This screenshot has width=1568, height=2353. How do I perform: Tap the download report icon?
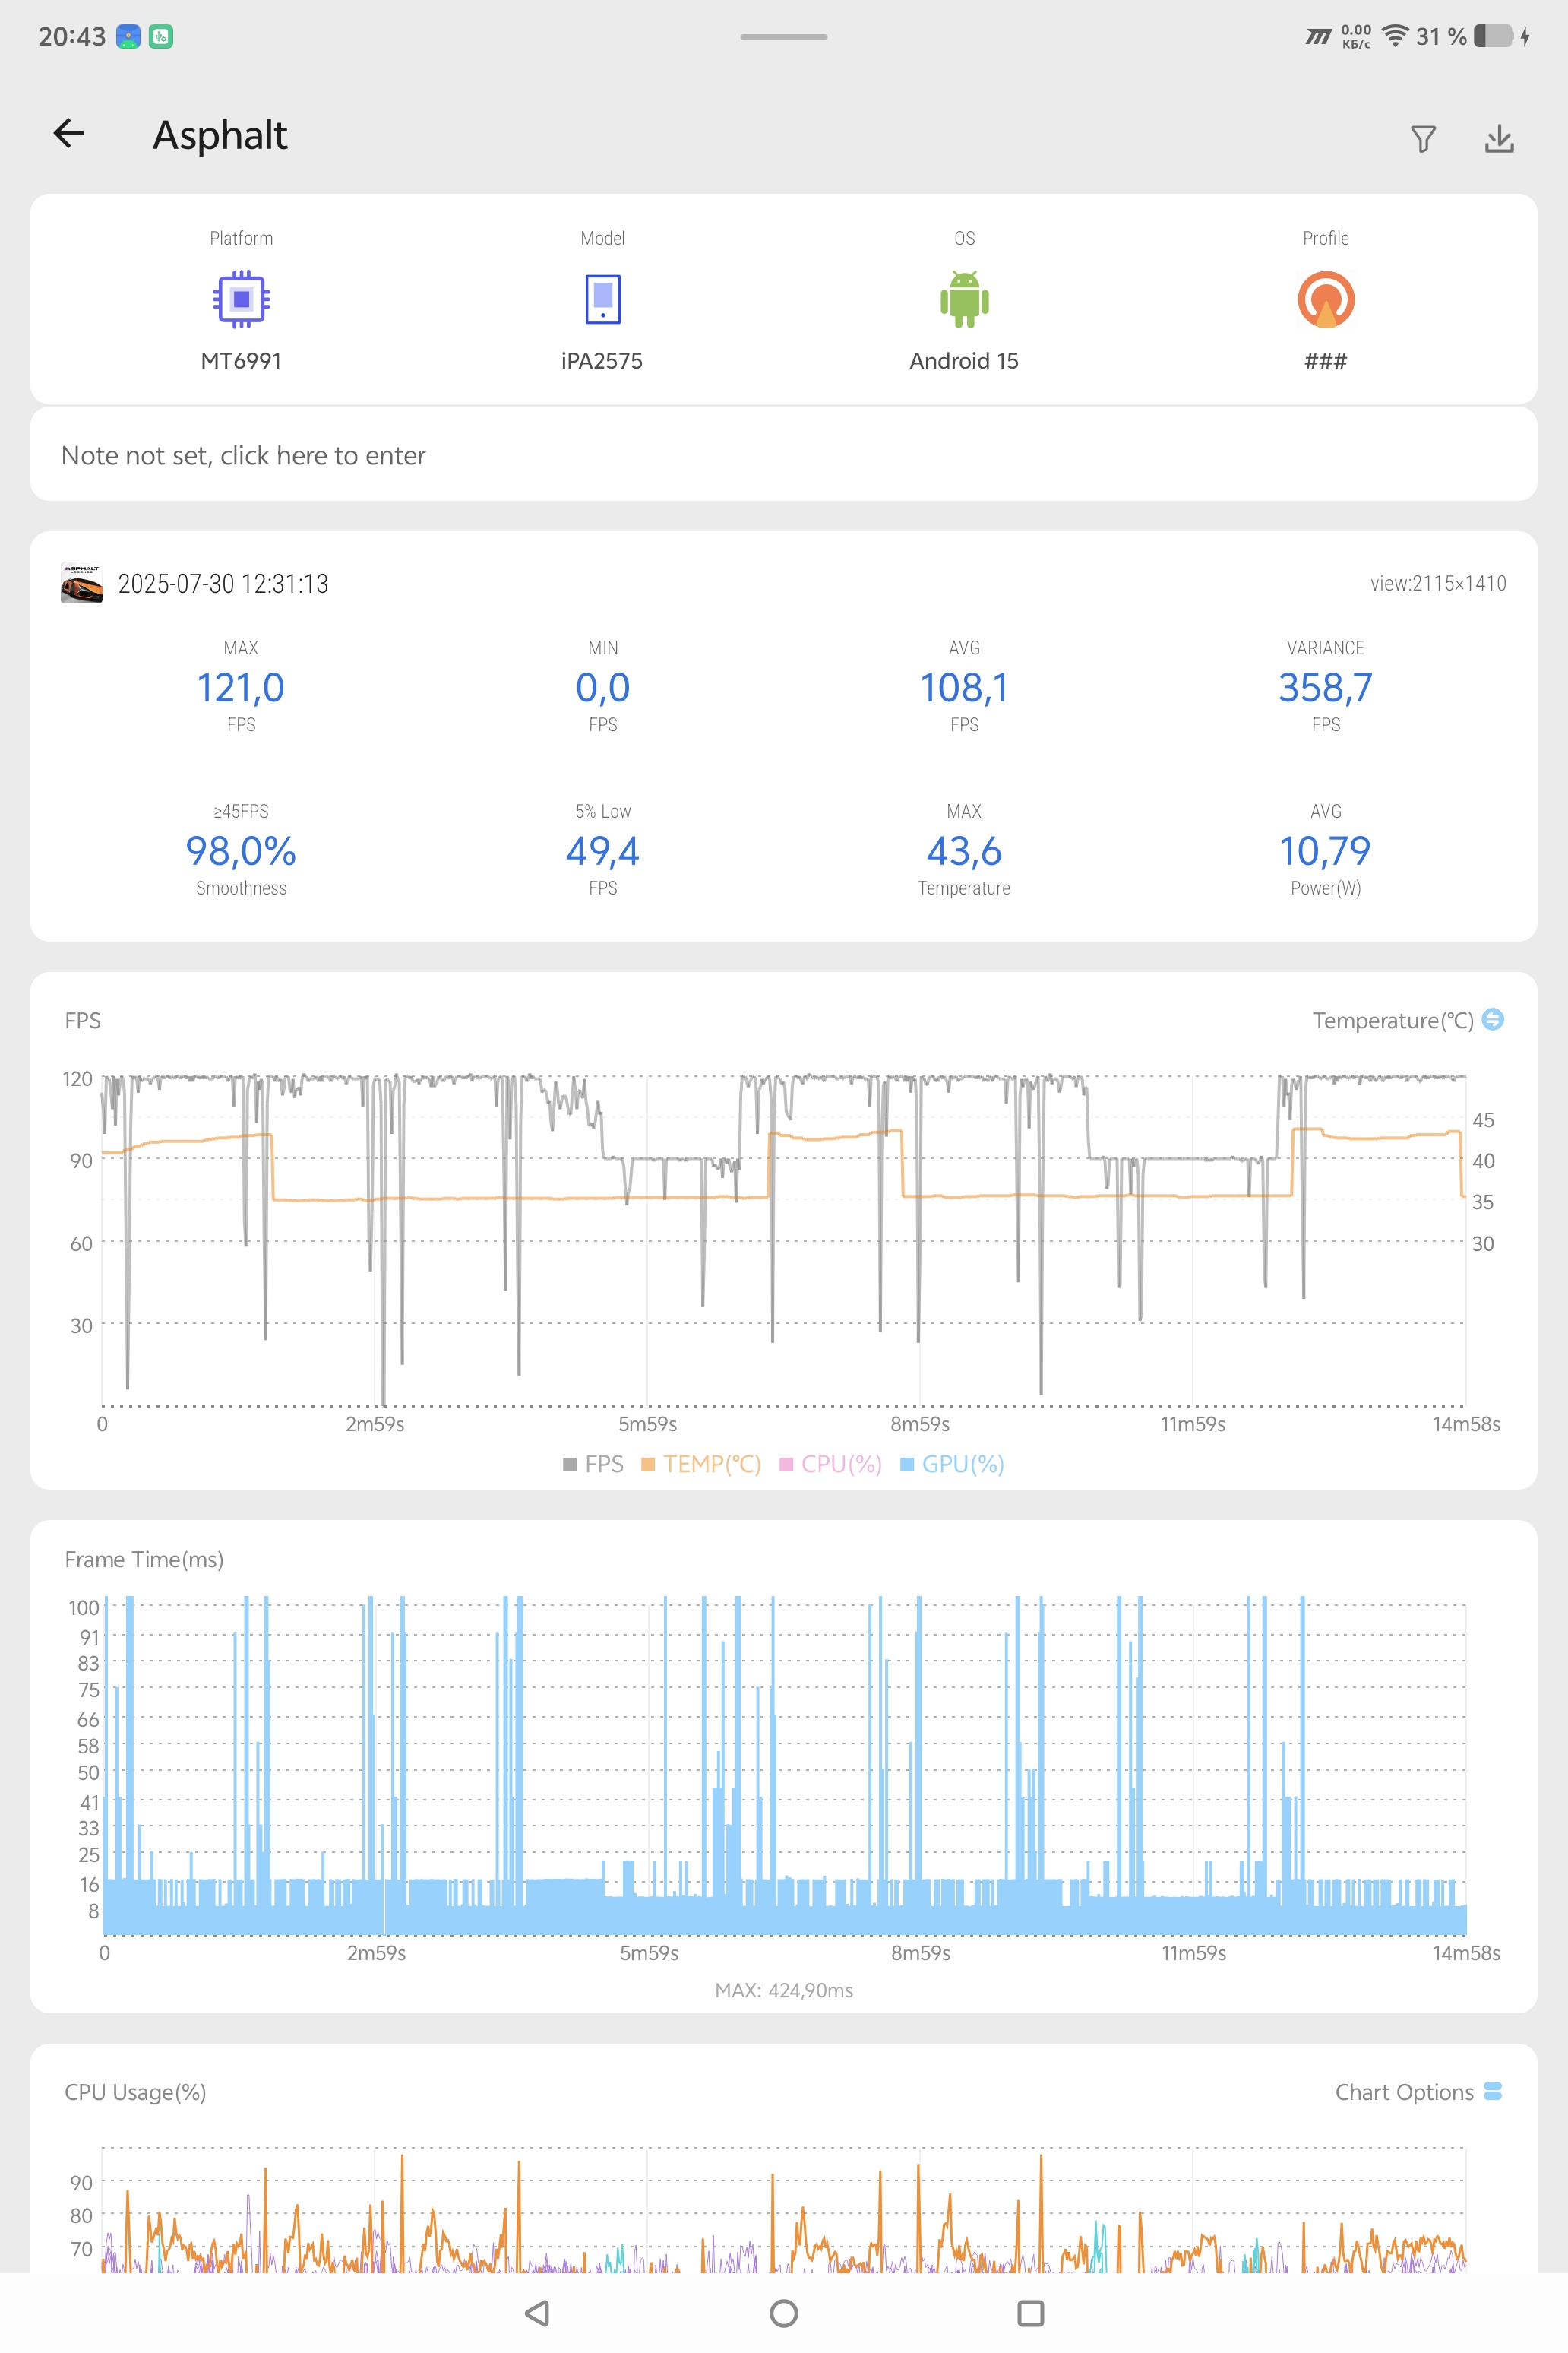pyautogui.click(x=1499, y=138)
